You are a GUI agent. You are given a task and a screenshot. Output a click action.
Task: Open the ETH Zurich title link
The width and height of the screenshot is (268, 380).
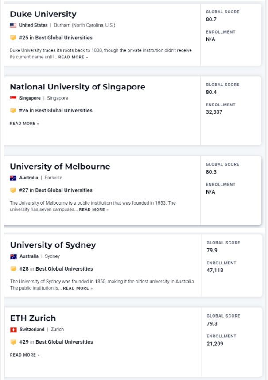[33, 318]
